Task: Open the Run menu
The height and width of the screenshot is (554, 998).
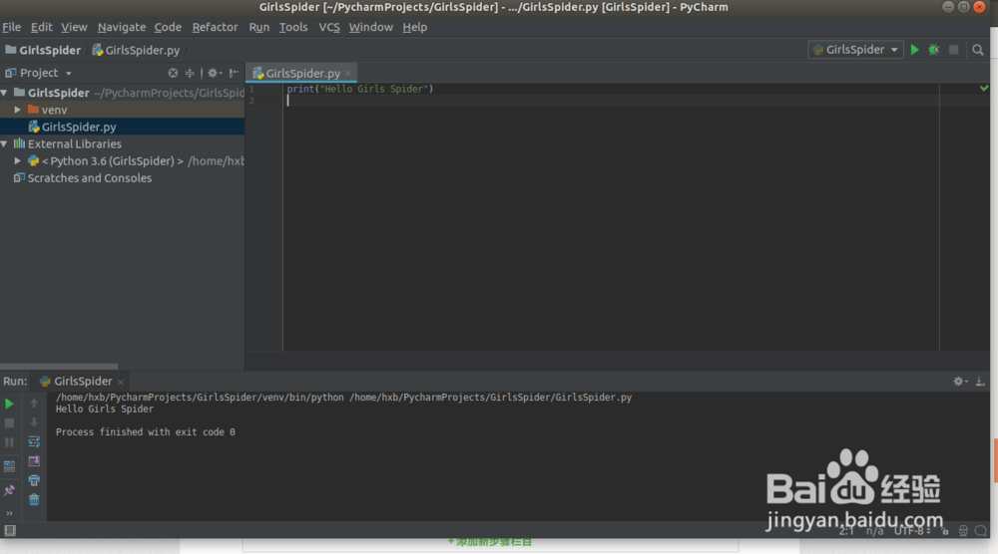Action: pos(259,27)
